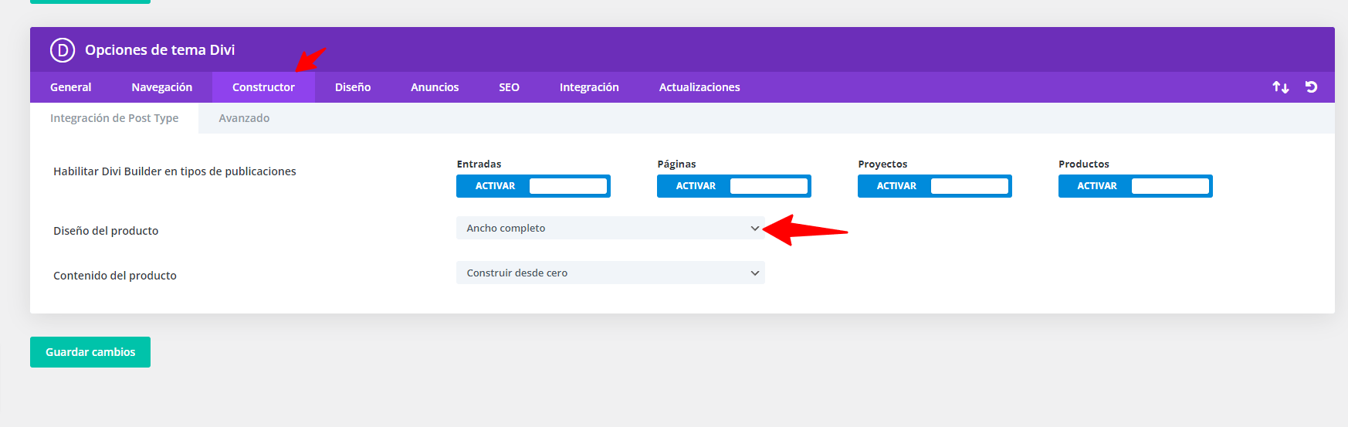Viewport: 1348px width, 427px height.
Task: Click the Divi logo icon in header
Action: (63, 50)
